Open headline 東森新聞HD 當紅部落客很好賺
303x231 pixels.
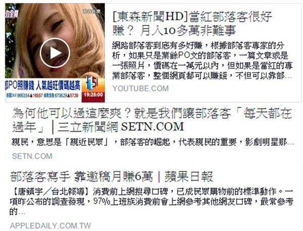[x=192, y=24]
